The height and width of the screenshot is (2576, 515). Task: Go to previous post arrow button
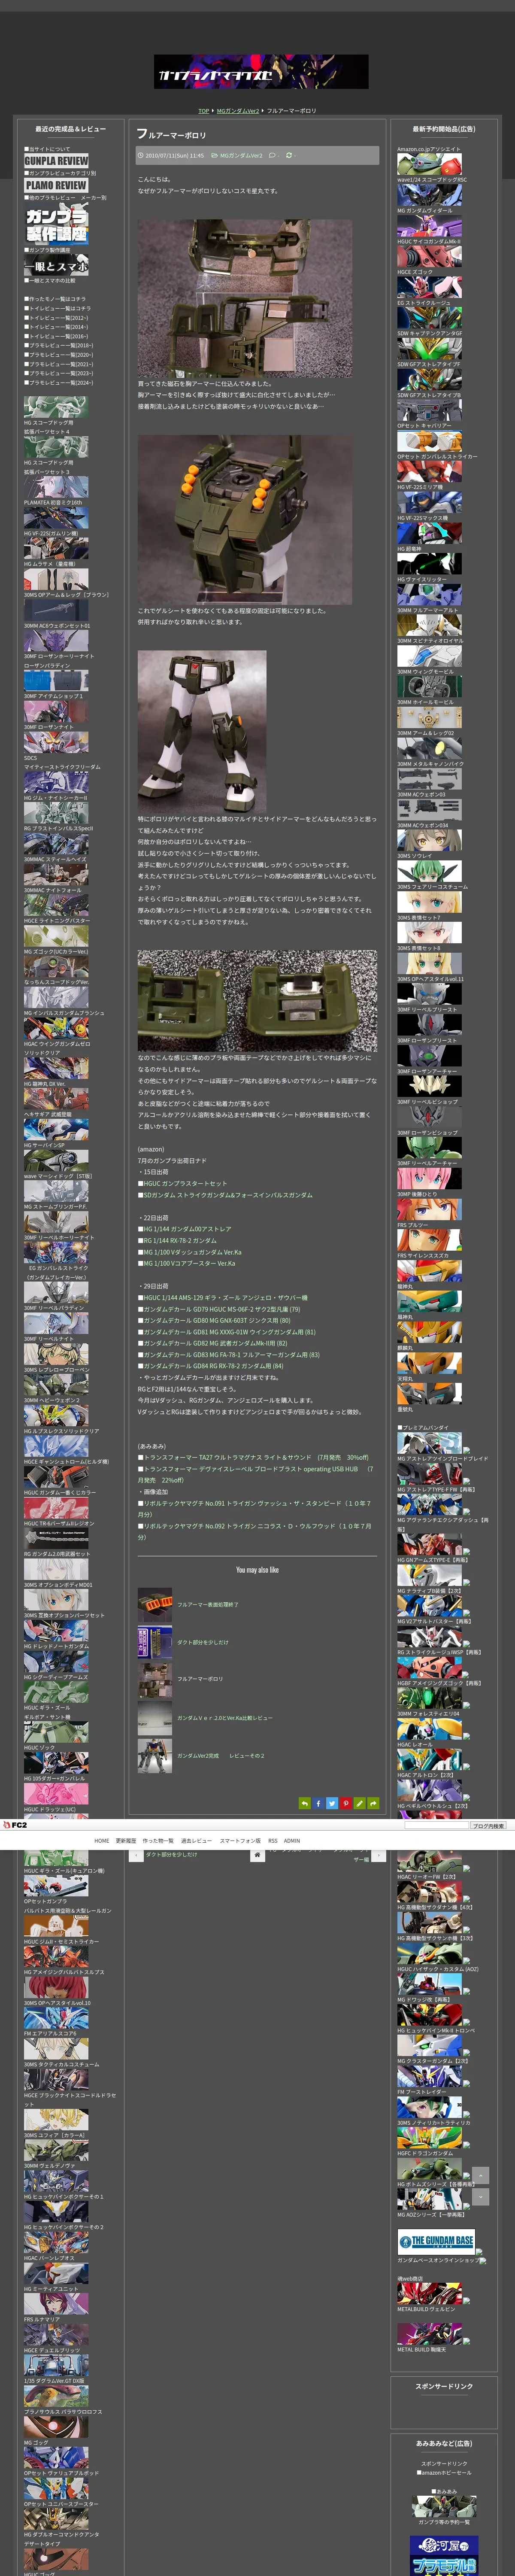click(136, 1855)
